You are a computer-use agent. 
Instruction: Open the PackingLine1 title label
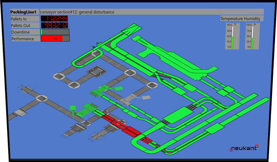pyautogui.click(x=23, y=12)
